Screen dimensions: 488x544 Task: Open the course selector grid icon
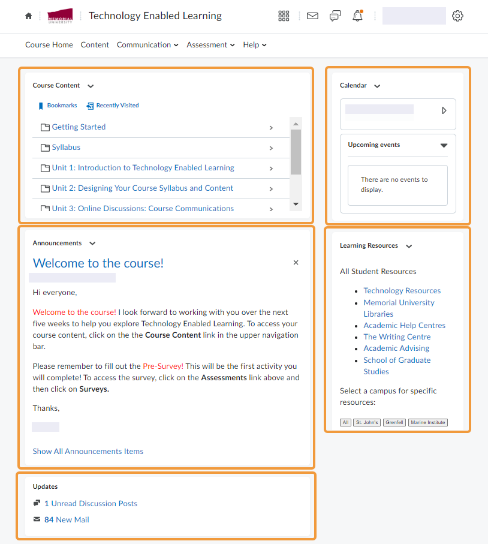284,16
